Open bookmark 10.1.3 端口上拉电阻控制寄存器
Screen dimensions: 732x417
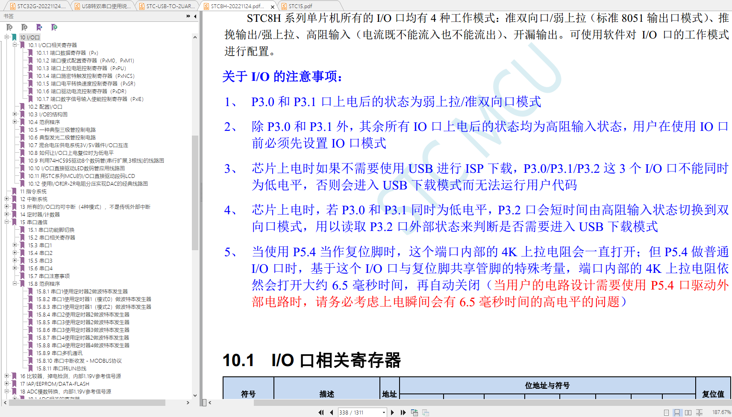(x=81, y=68)
